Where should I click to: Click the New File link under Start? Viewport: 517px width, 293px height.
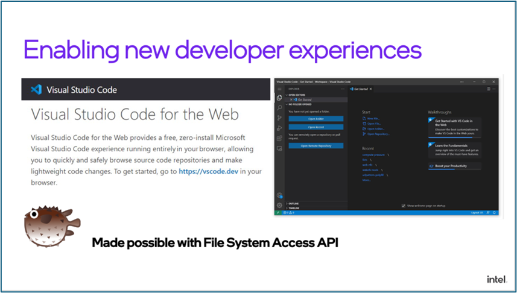371,118
